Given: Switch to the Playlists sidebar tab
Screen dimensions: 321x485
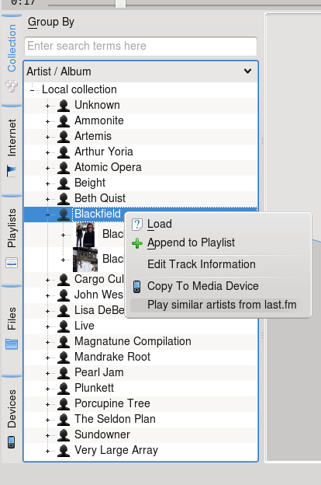Looking at the screenshot, I should click(x=12, y=239).
